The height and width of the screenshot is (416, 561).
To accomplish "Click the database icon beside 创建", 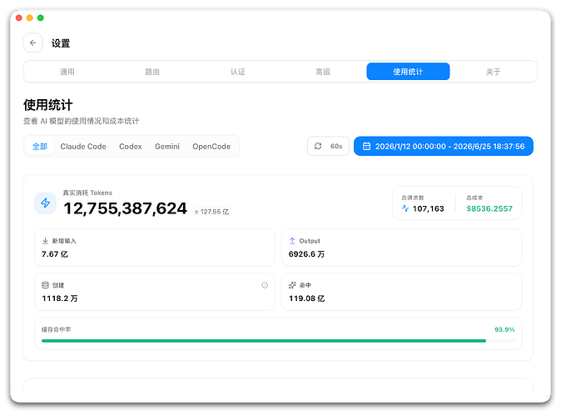I will (x=45, y=285).
